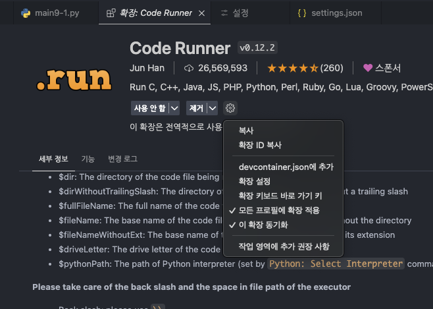
Task: Click the gear manage extension icon
Action: pyautogui.click(x=230, y=108)
